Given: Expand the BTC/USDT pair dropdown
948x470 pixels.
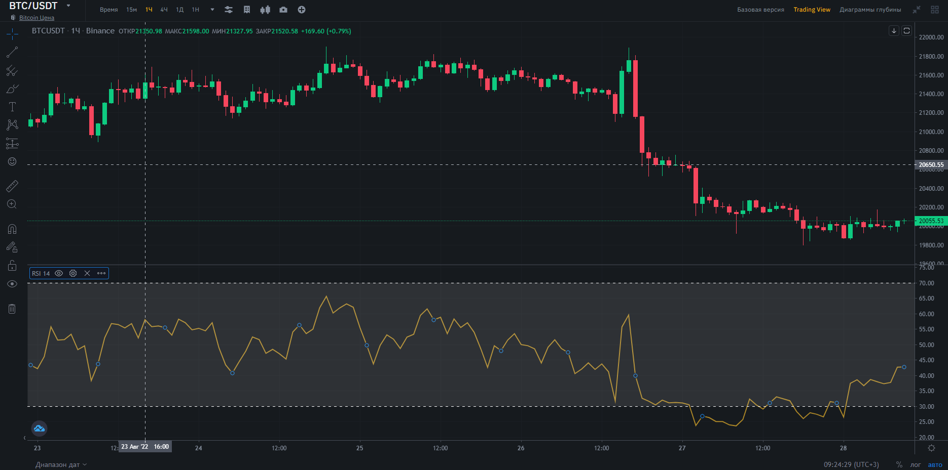Looking at the screenshot, I should [68, 6].
